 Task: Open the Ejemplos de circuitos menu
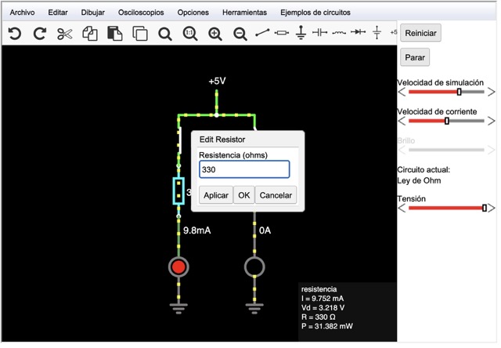[315, 13]
